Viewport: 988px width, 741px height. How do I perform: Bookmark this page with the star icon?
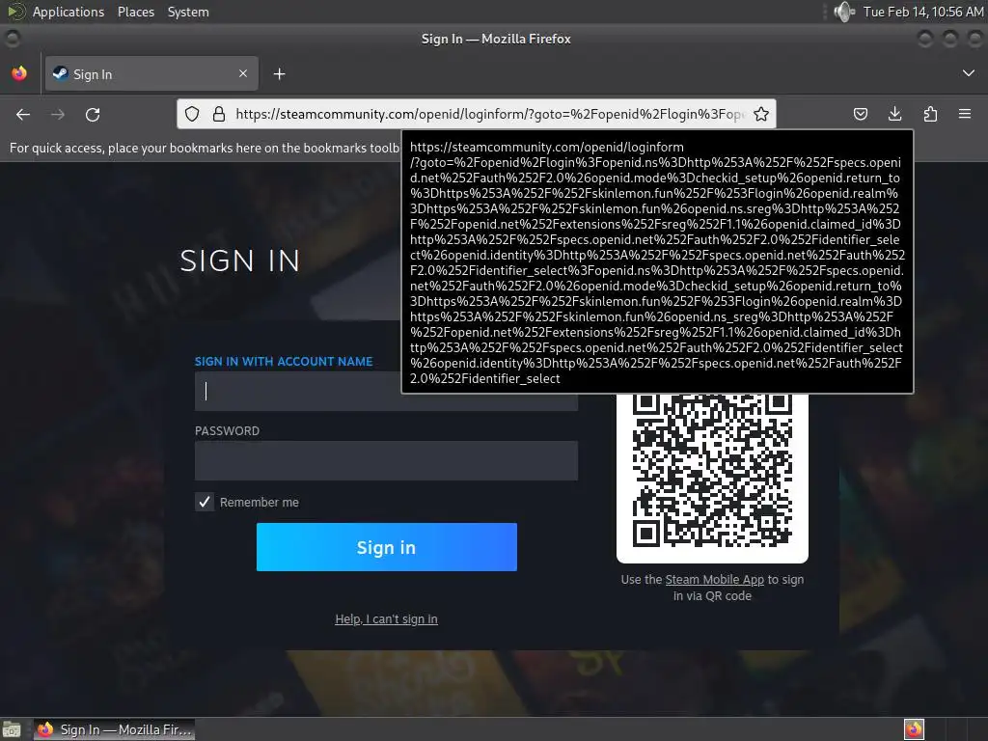tap(761, 114)
